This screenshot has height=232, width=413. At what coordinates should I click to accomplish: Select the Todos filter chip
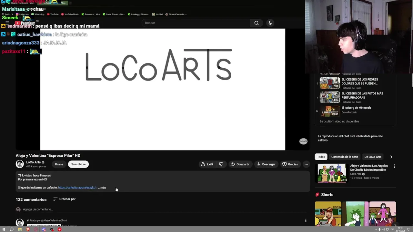pyautogui.click(x=321, y=157)
